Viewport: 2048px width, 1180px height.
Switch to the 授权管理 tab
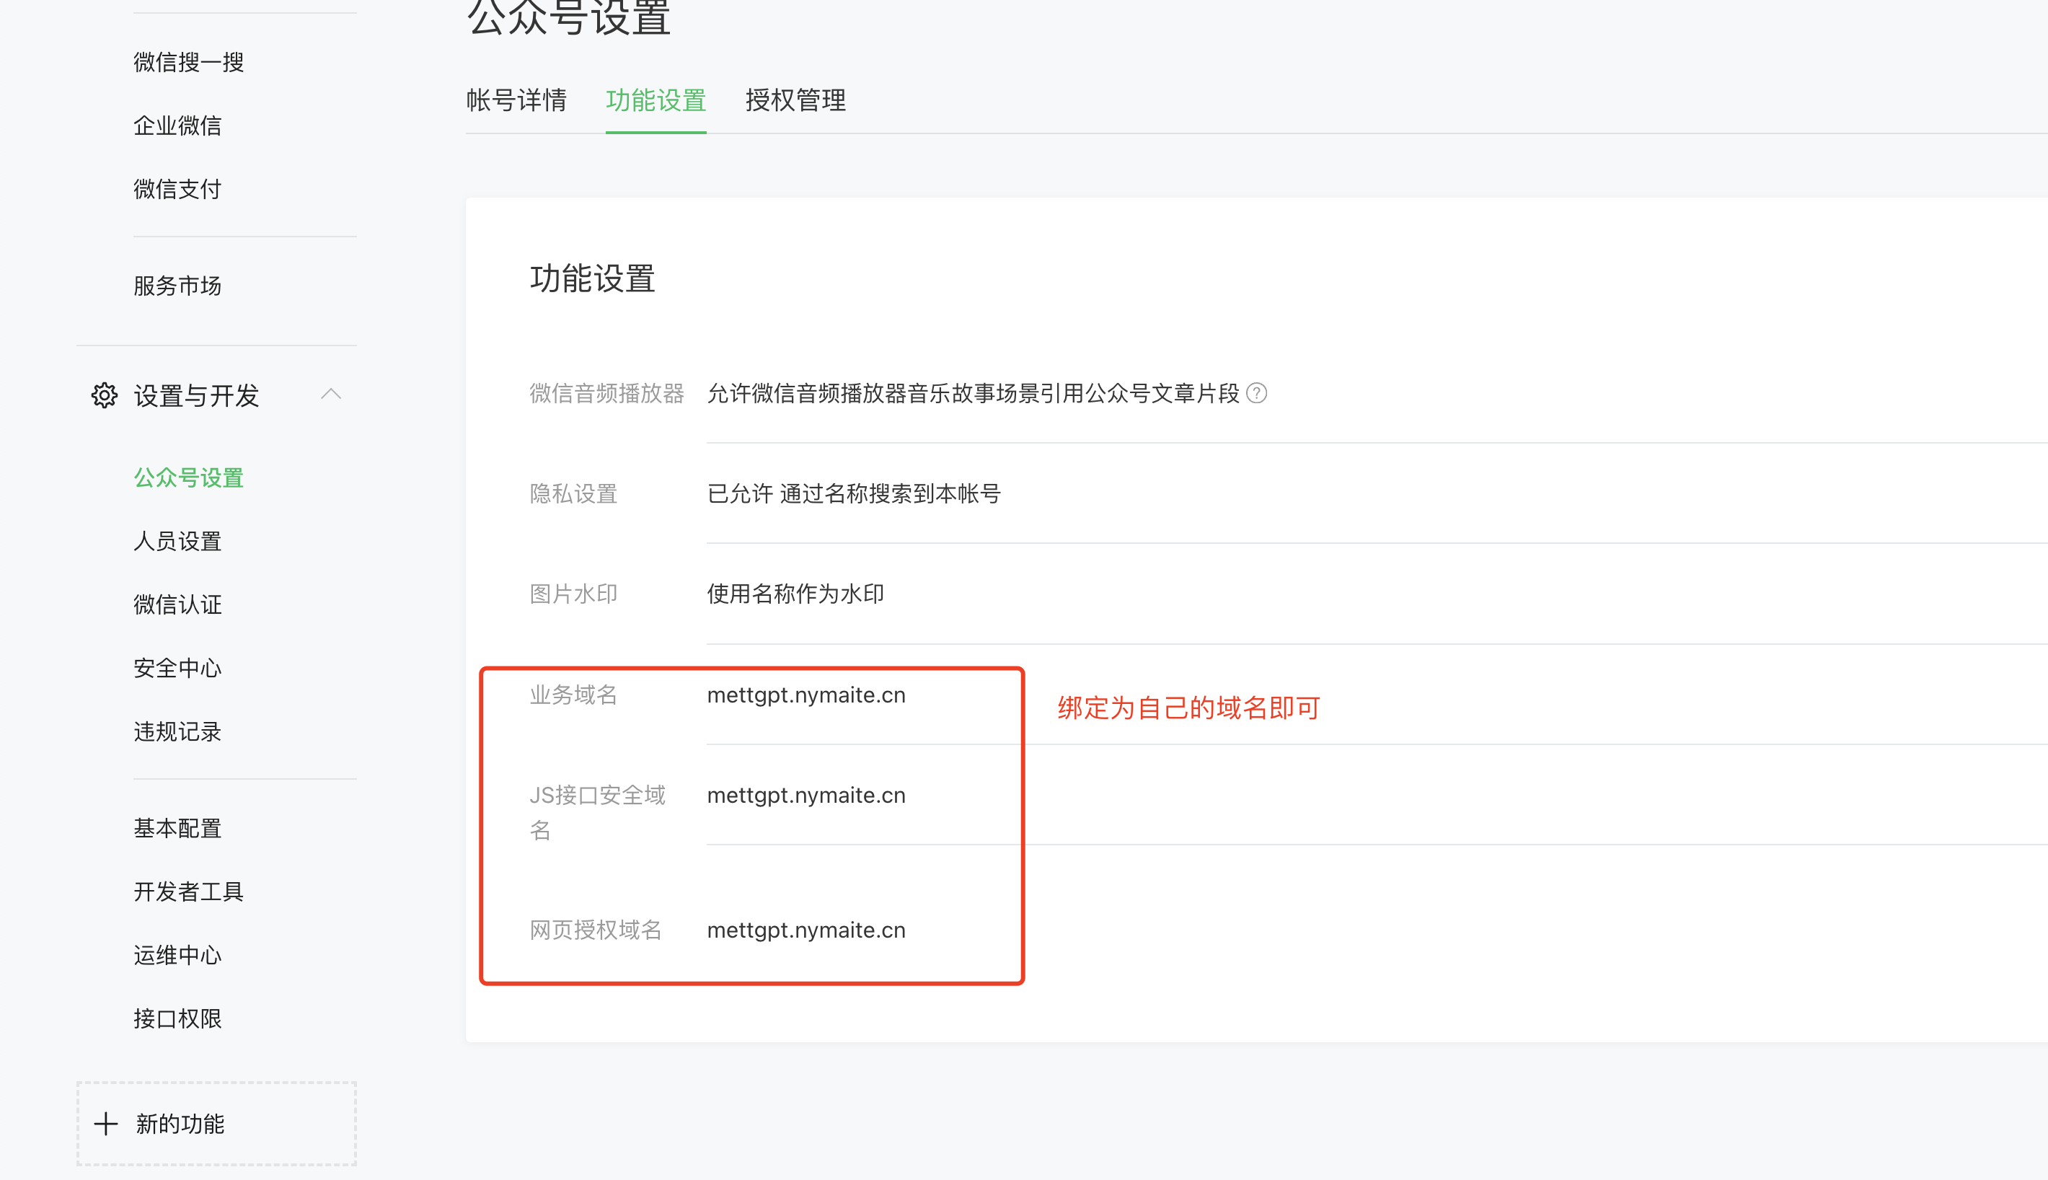pos(795,100)
